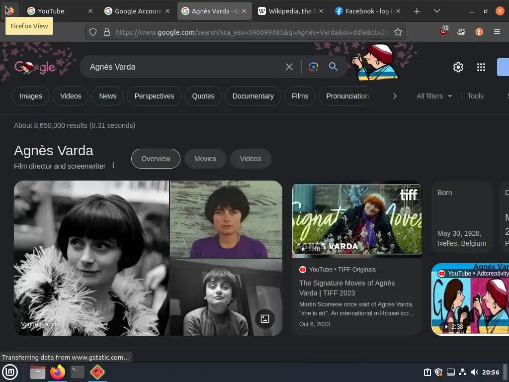Filter results by Images
This screenshot has height=382, width=509.
31,96
